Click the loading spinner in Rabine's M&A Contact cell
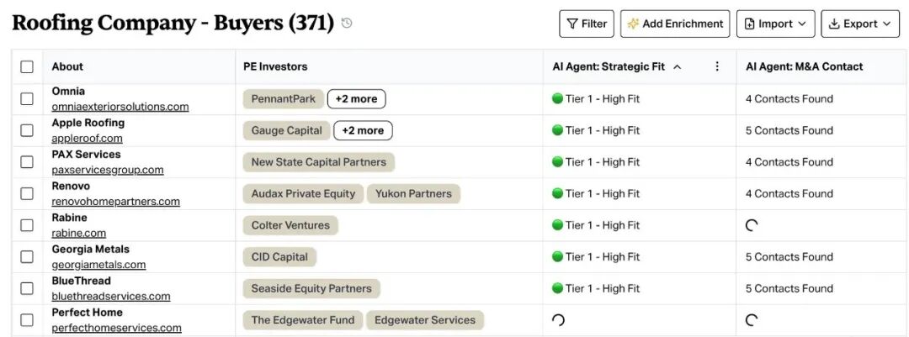This screenshot has width=909, height=337. click(x=752, y=225)
